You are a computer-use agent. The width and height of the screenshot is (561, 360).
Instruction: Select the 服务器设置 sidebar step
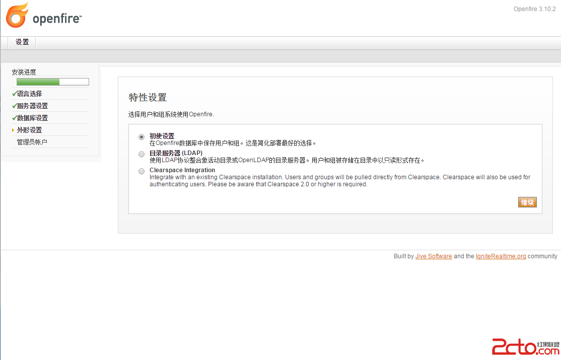click(32, 106)
